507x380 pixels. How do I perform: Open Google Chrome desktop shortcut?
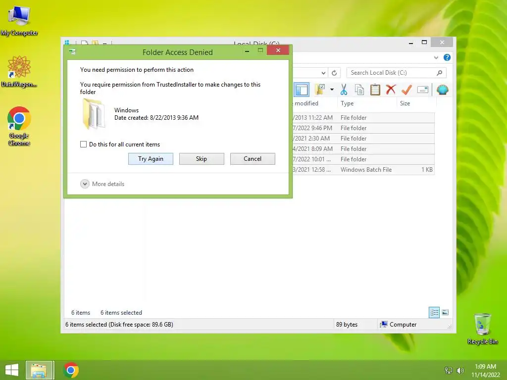click(19, 126)
